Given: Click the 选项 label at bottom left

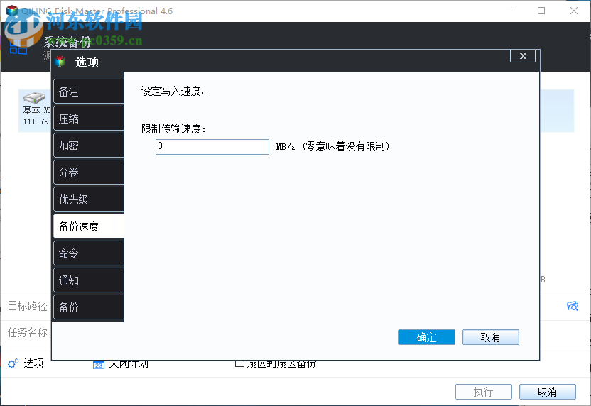Looking at the screenshot, I should pyautogui.click(x=33, y=363).
